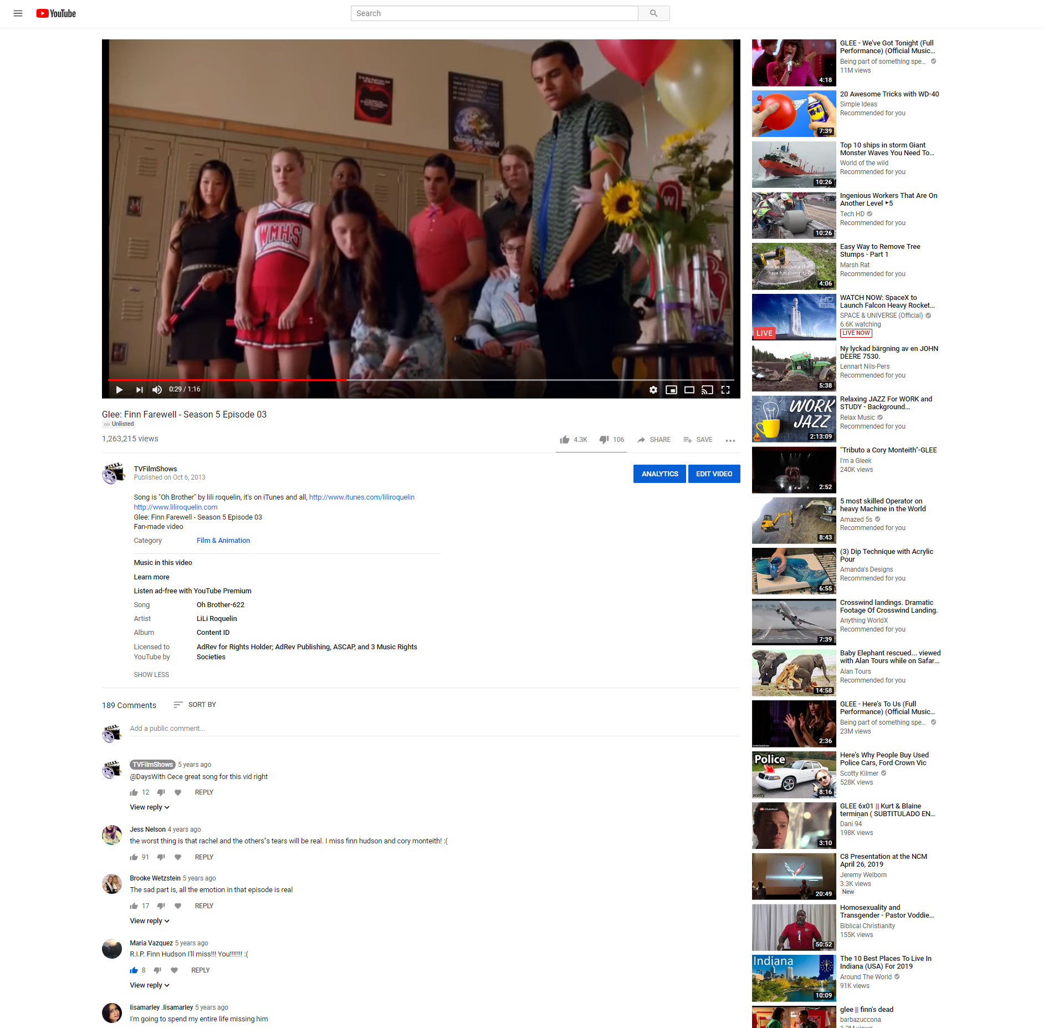Image resolution: width=1043 pixels, height=1028 pixels.
Task: Click Learn more about music
Action: coord(151,577)
